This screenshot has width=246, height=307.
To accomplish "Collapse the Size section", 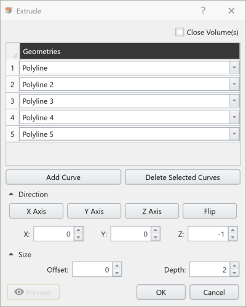I will tap(11, 254).
